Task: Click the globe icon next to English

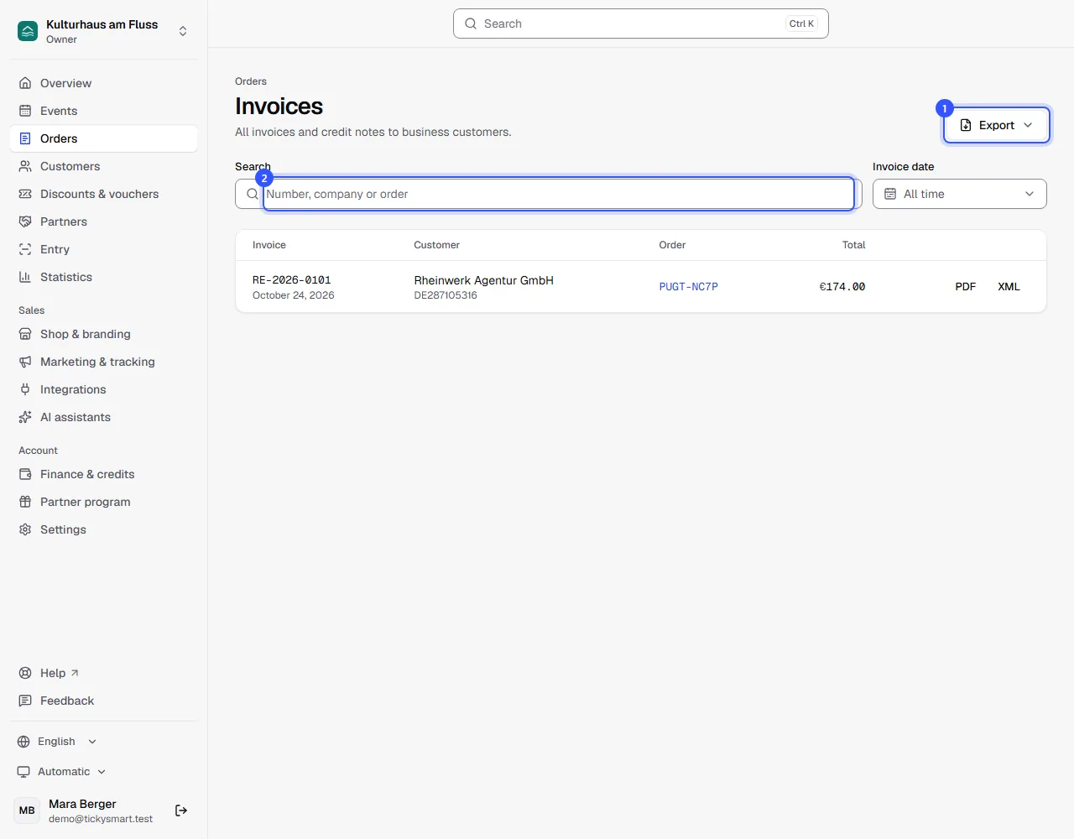Action: click(23, 742)
